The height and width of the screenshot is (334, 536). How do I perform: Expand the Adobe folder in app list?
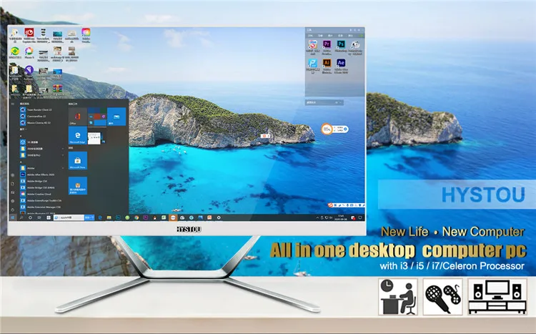pos(42,168)
